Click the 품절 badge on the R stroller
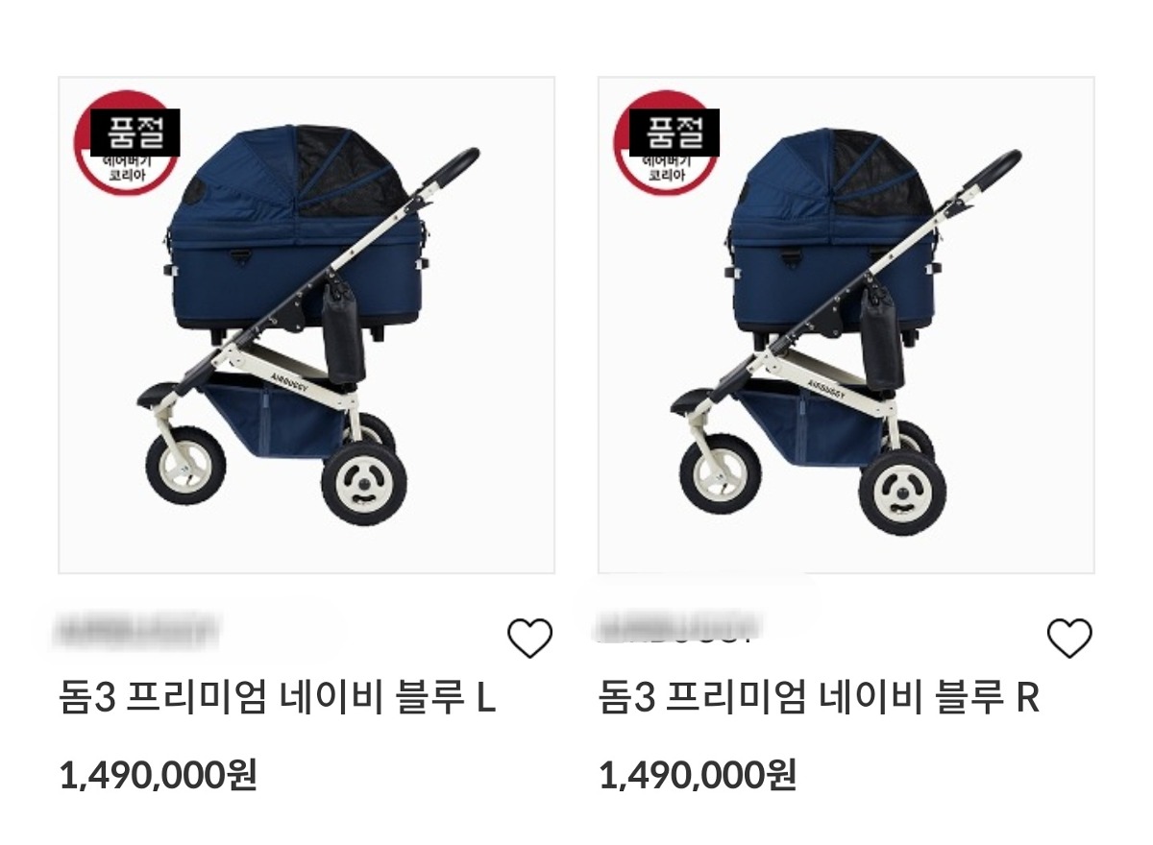1153x845 pixels. tap(675, 133)
